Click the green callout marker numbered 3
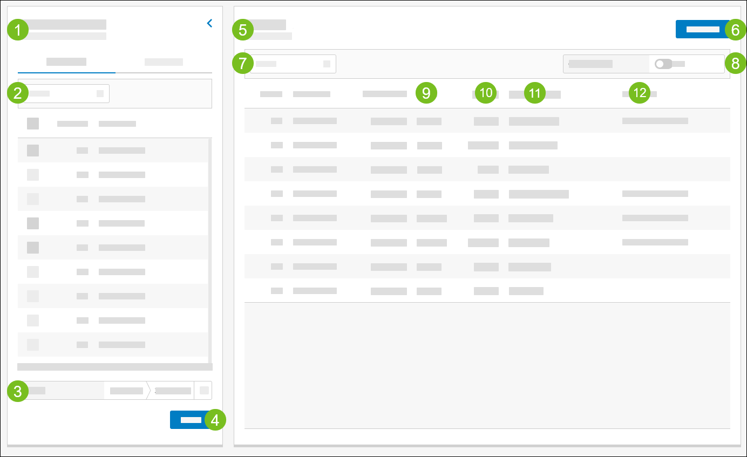747x457 pixels. 18,391
